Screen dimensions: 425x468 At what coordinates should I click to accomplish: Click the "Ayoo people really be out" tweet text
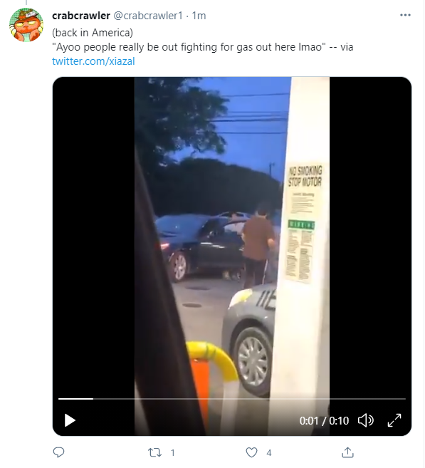[202, 47]
